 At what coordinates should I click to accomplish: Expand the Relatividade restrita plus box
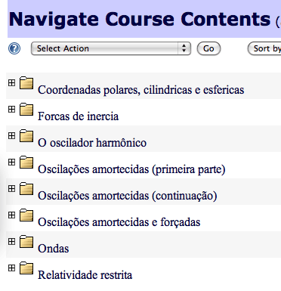[11, 268]
